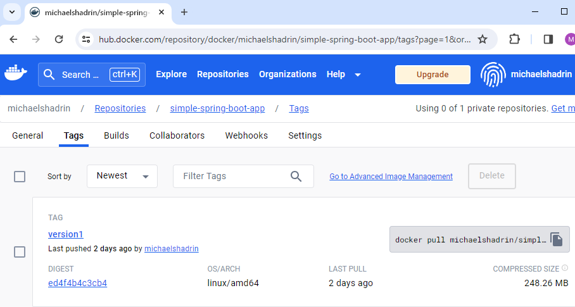Open the Settings tab
Image resolution: width=575 pixels, height=307 pixels.
[305, 135]
